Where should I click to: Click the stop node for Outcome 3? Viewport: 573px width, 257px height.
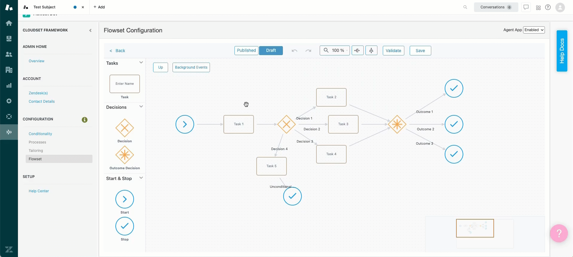pos(454,154)
